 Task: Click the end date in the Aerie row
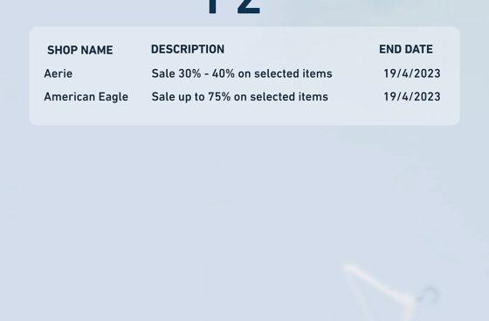point(412,73)
